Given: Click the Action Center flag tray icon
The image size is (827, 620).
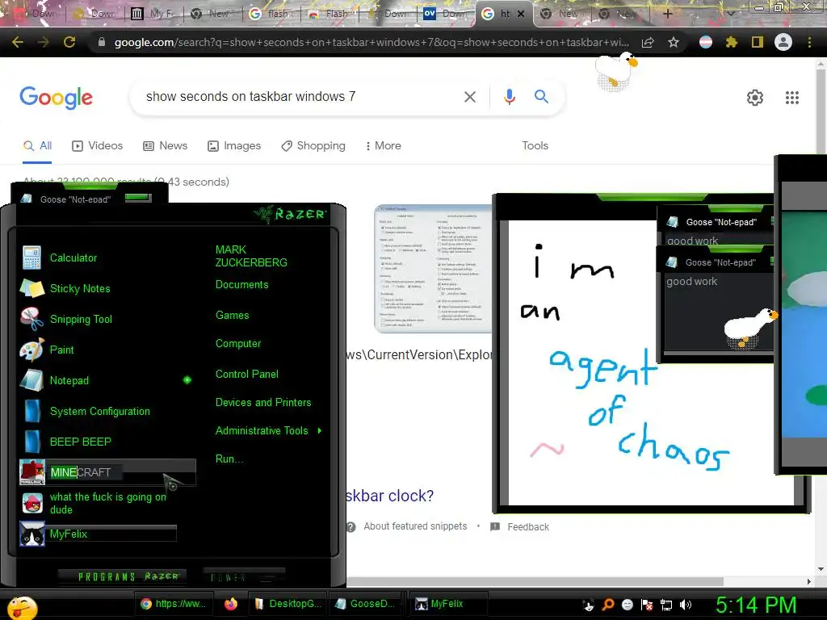Looking at the screenshot, I should pyautogui.click(x=647, y=605).
